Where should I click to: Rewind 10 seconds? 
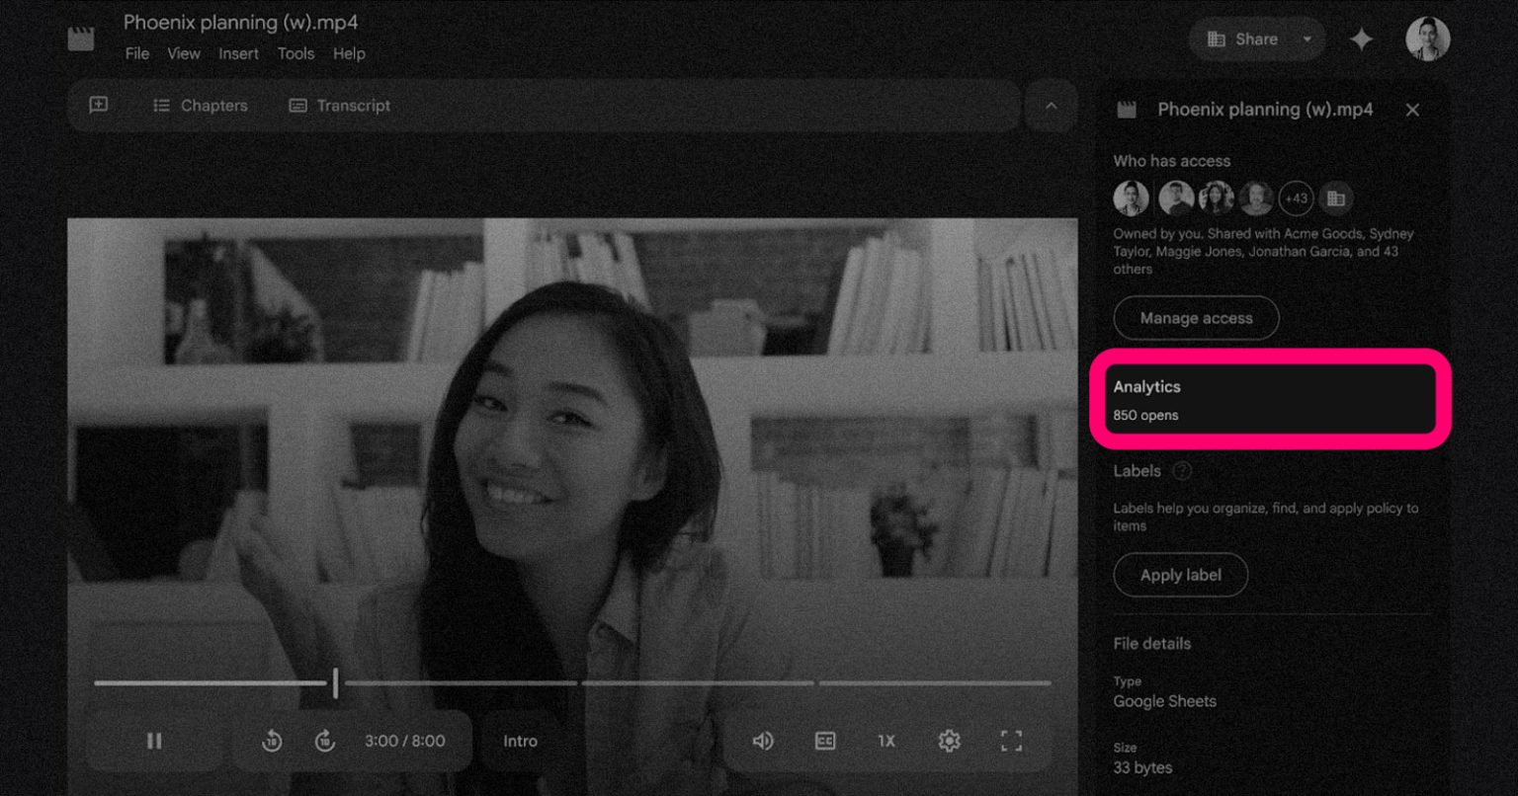(272, 741)
